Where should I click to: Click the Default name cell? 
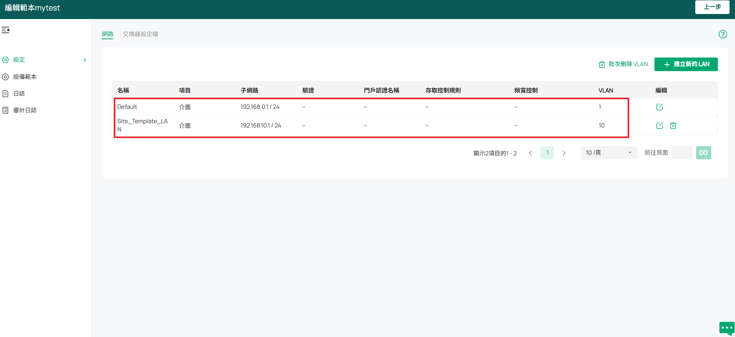(127, 107)
